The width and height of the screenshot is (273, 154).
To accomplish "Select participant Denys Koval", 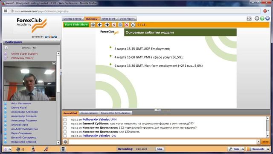I will [19, 108].
